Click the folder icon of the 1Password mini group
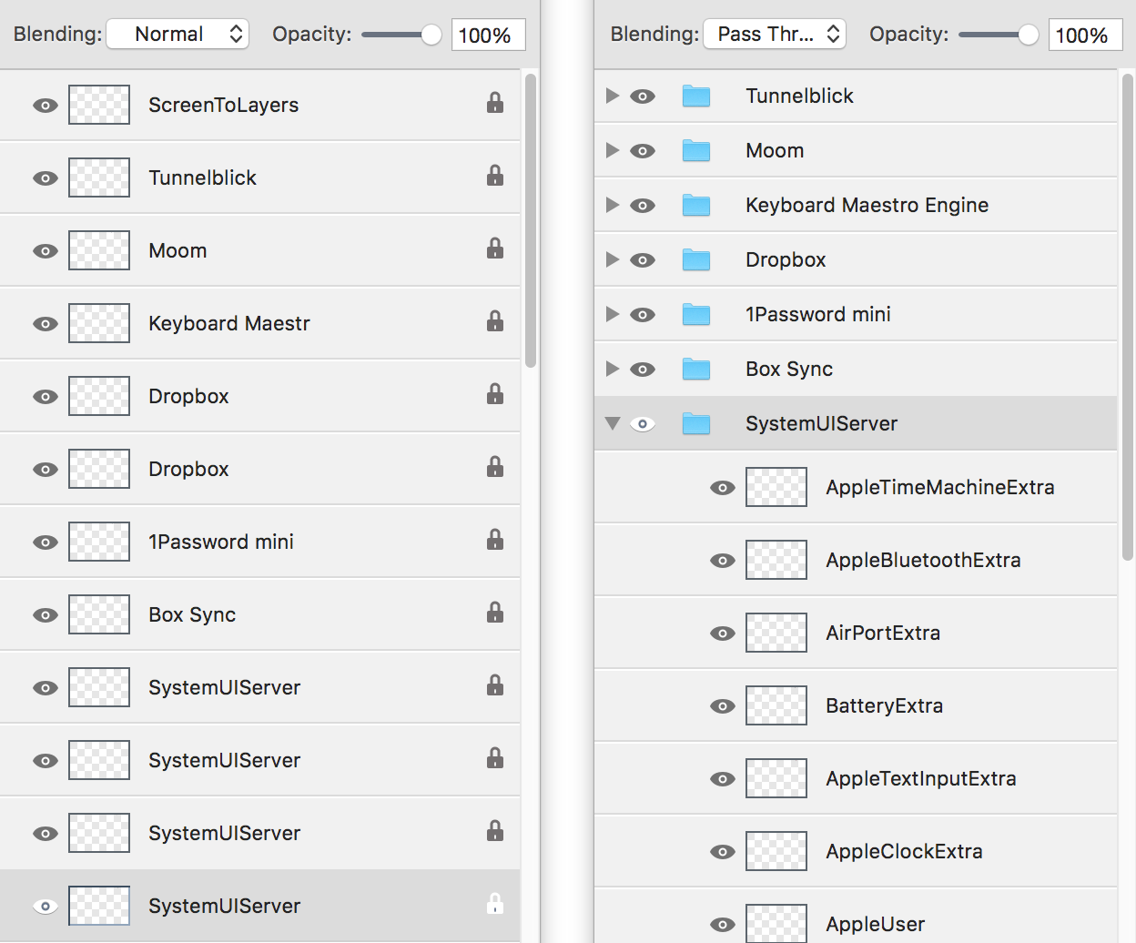 696,314
